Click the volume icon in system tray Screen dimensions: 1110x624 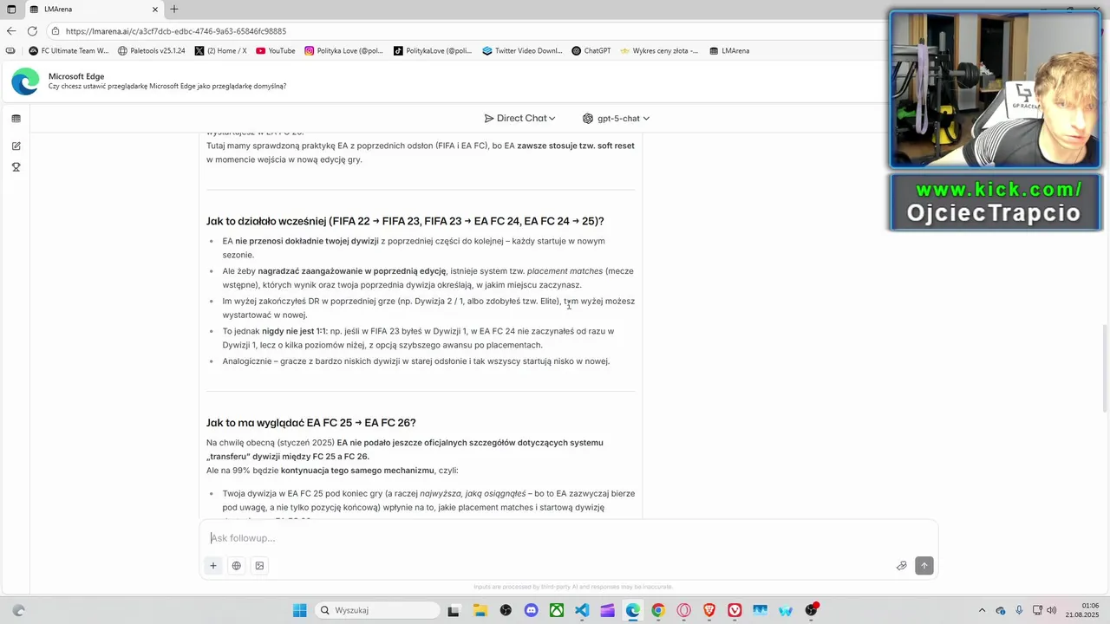pyautogui.click(x=1051, y=610)
